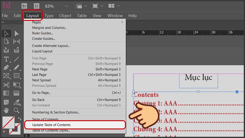Open the Help menu

pyautogui.click(x=132, y=16)
